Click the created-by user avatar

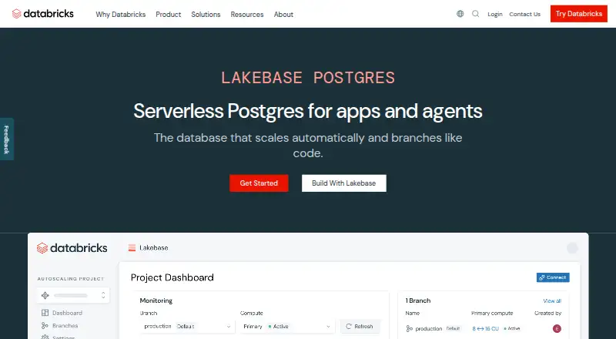coord(557,328)
